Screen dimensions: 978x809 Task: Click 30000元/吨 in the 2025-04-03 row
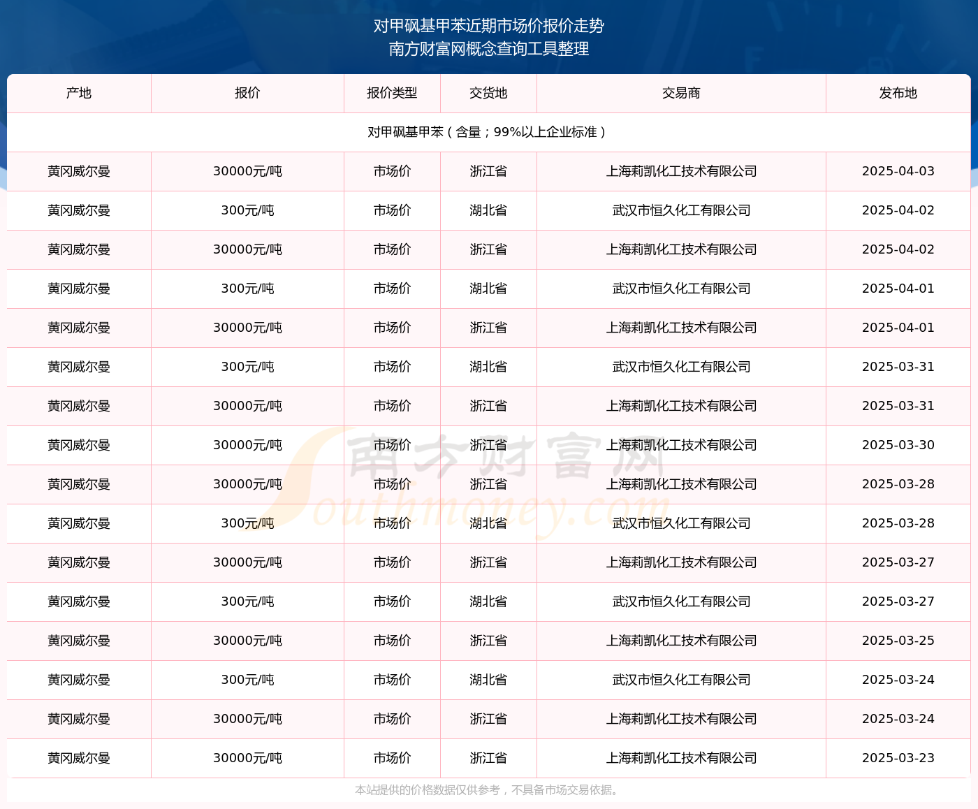pos(247,171)
